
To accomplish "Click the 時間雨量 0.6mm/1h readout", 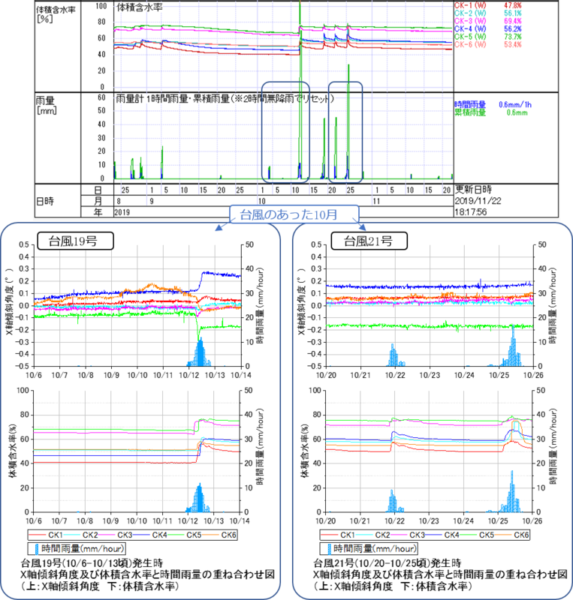I will point(493,104).
